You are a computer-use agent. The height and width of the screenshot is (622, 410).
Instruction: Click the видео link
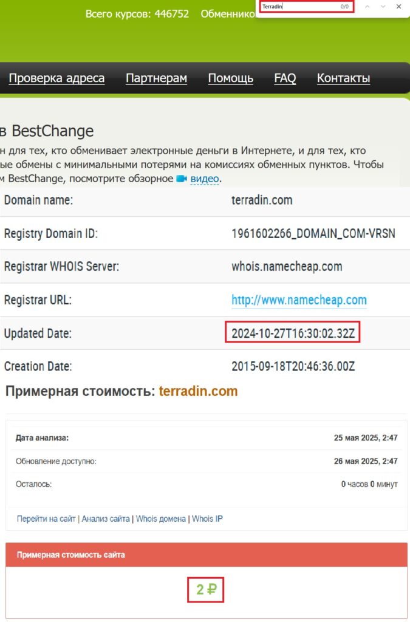(x=205, y=179)
